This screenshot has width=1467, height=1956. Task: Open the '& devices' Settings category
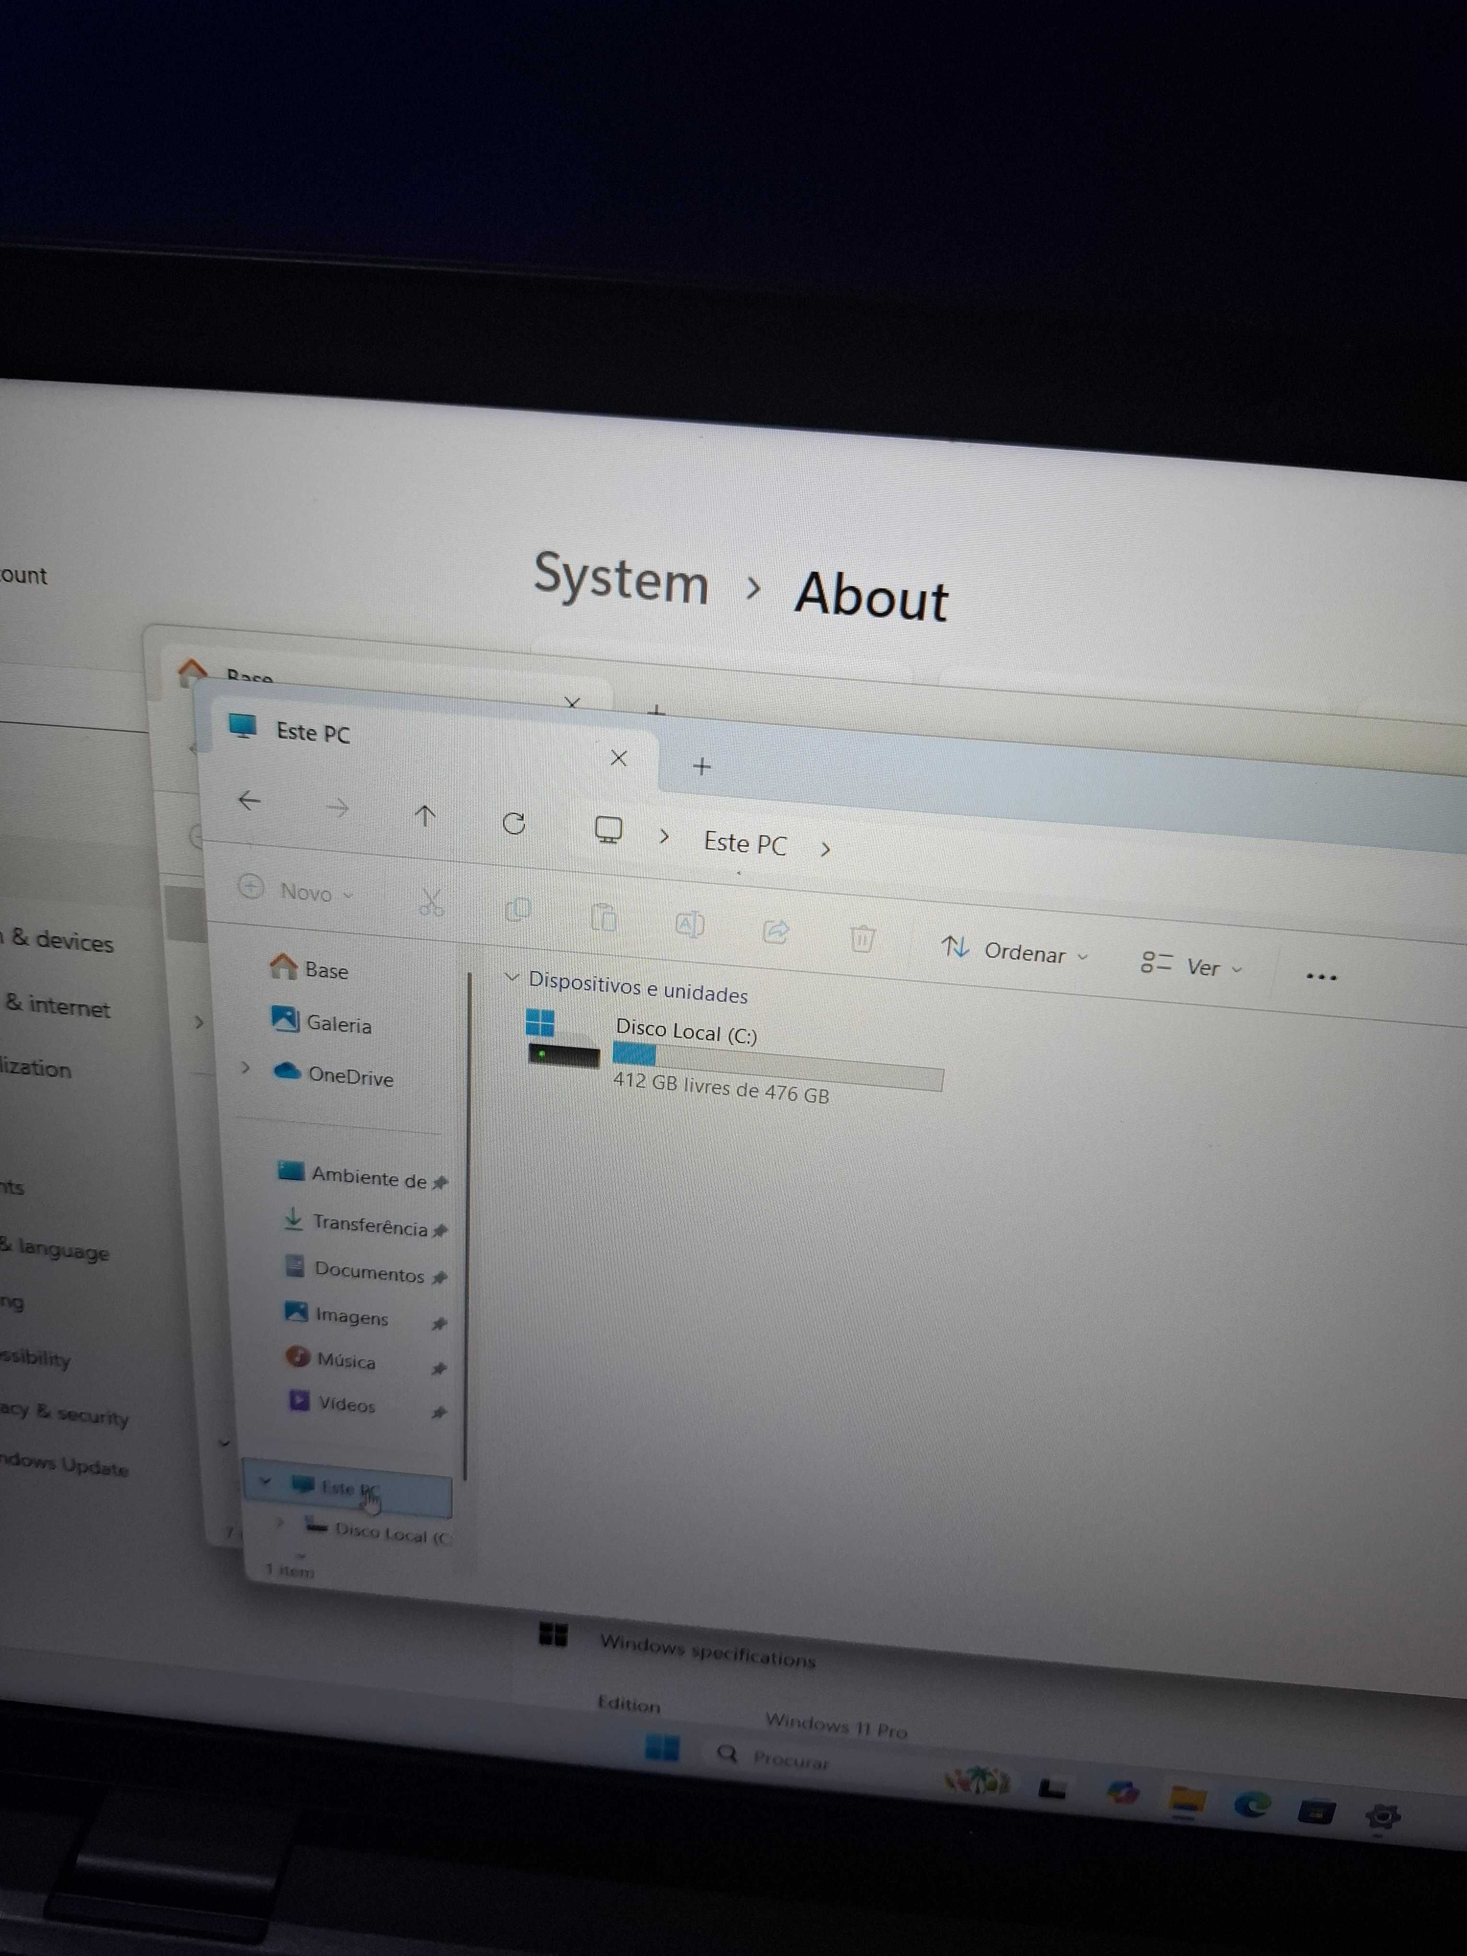click(x=58, y=941)
